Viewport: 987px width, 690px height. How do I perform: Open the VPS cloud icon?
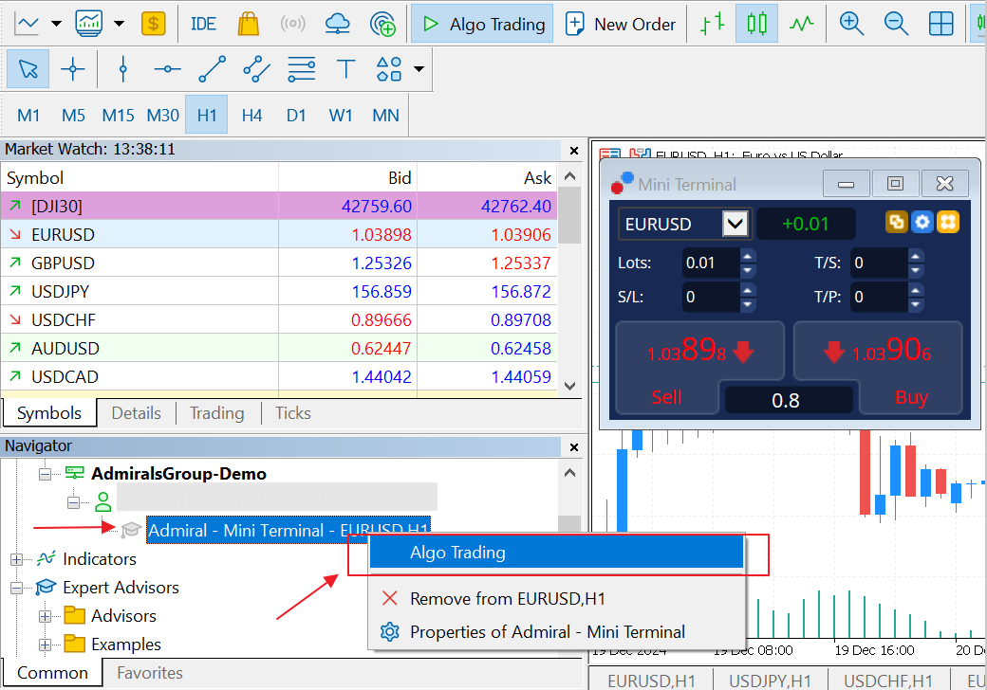pyautogui.click(x=338, y=24)
